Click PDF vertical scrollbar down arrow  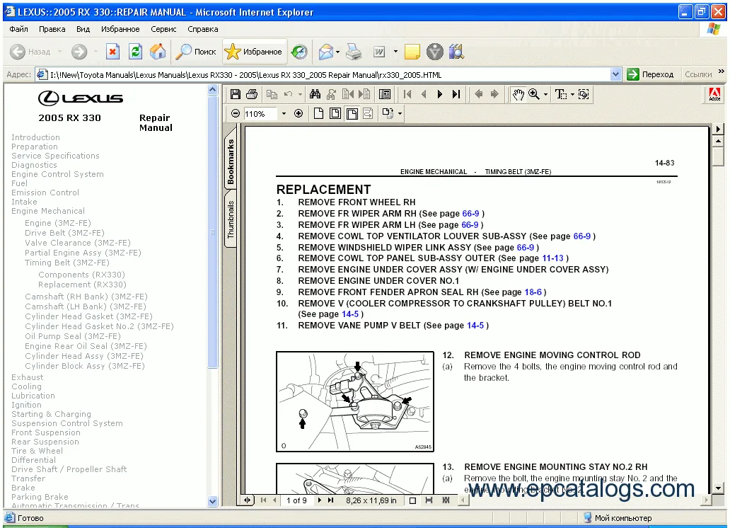719,488
